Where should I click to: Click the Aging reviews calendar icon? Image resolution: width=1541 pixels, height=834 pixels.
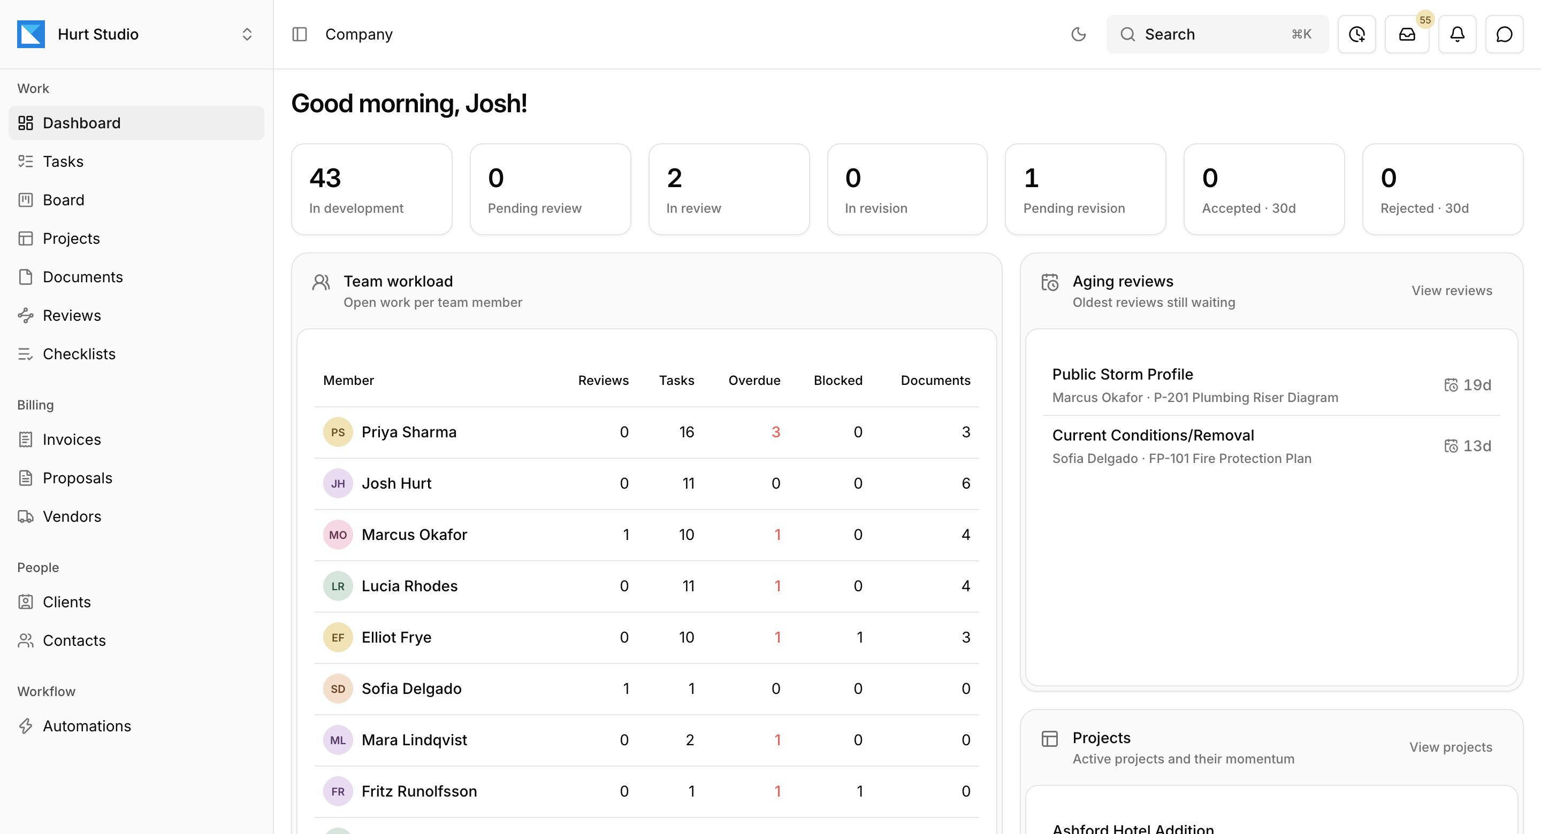pyautogui.click(x=1050, y=282)
